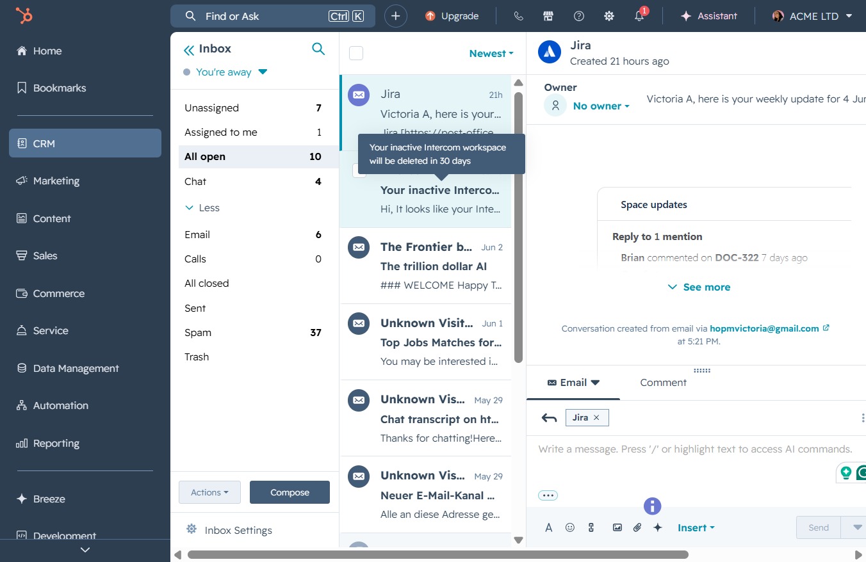The image size is (866, 562).
Task: Switch to the Comment tab
Action: pyautogui.click(x=663, y=383)
